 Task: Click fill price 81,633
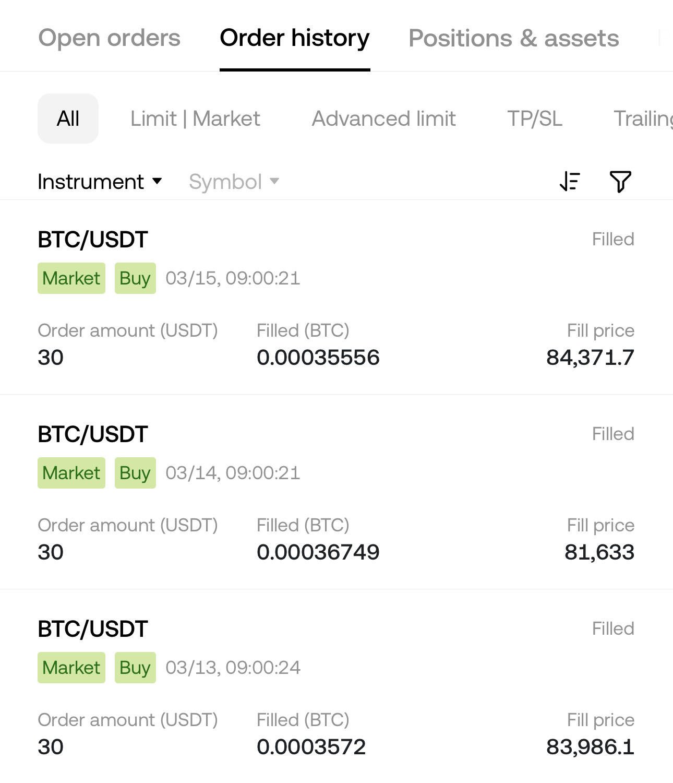click(x=599, y=552)
